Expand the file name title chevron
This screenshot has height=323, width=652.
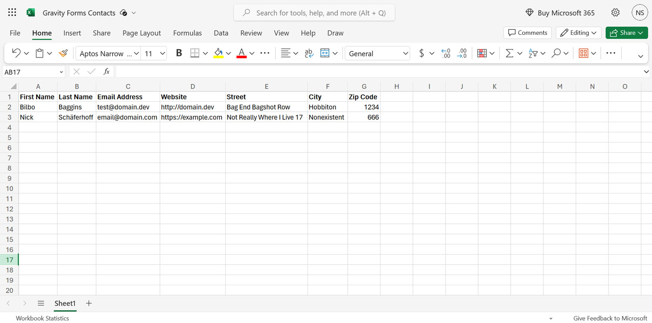(134, 13)
